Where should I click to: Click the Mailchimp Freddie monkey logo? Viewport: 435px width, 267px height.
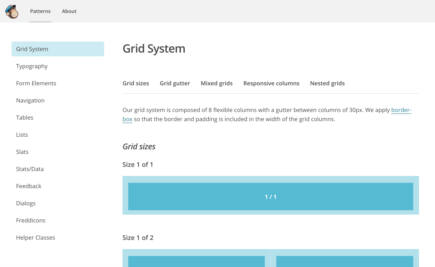[x=12, y=11]
